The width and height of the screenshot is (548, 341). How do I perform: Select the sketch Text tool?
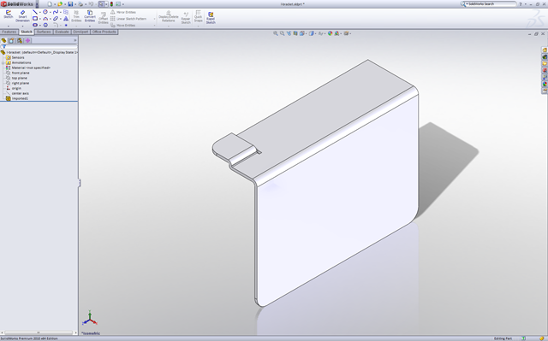(x=66, y=19)
